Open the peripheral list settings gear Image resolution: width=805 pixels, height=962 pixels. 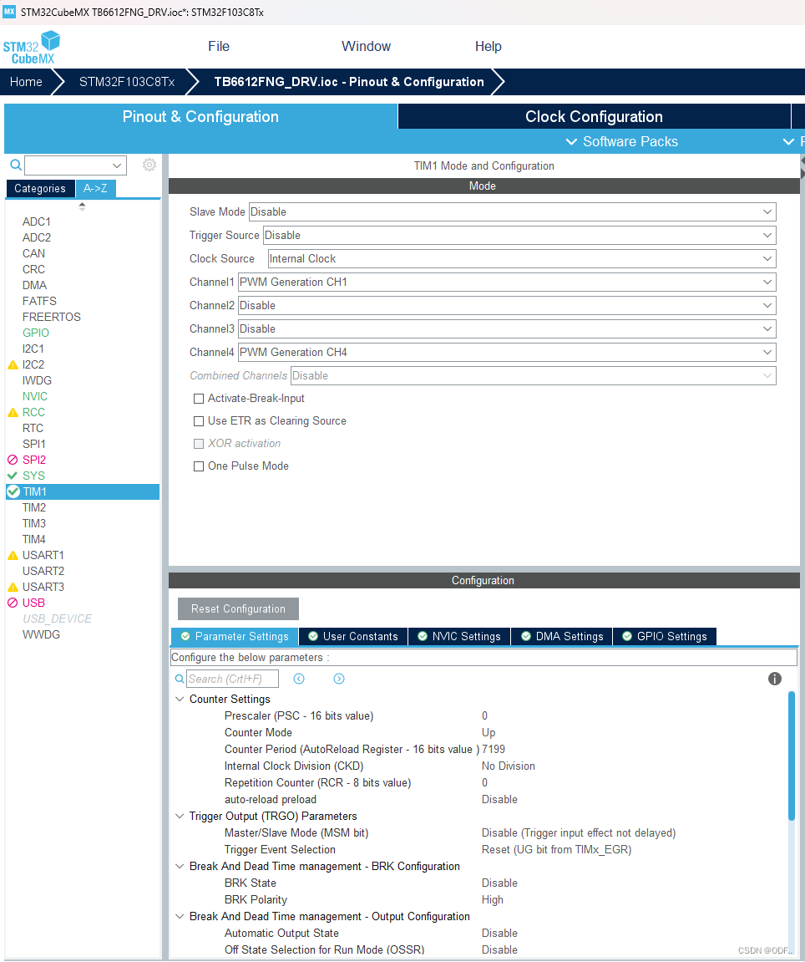pos(149,165)
